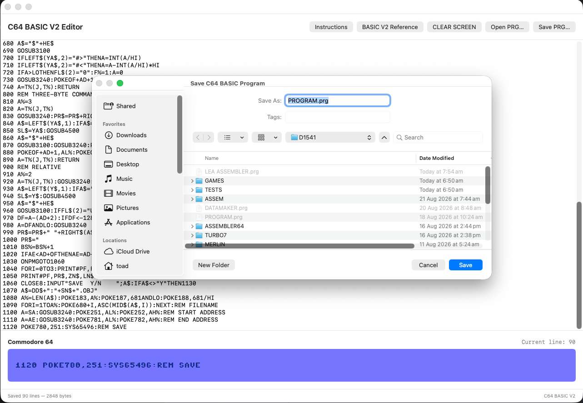Click the blue Commodore 64 screen area
This screenshot has height=403, width=583.
[292, 365]
